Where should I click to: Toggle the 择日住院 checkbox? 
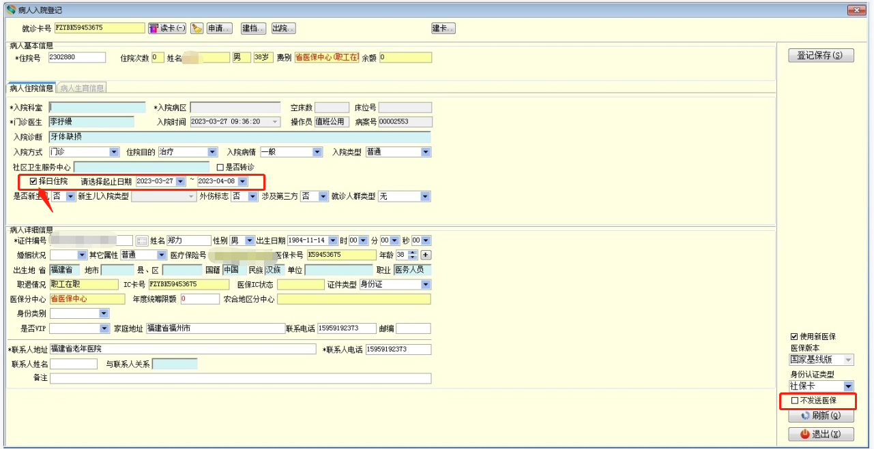[x=33, y=181]
